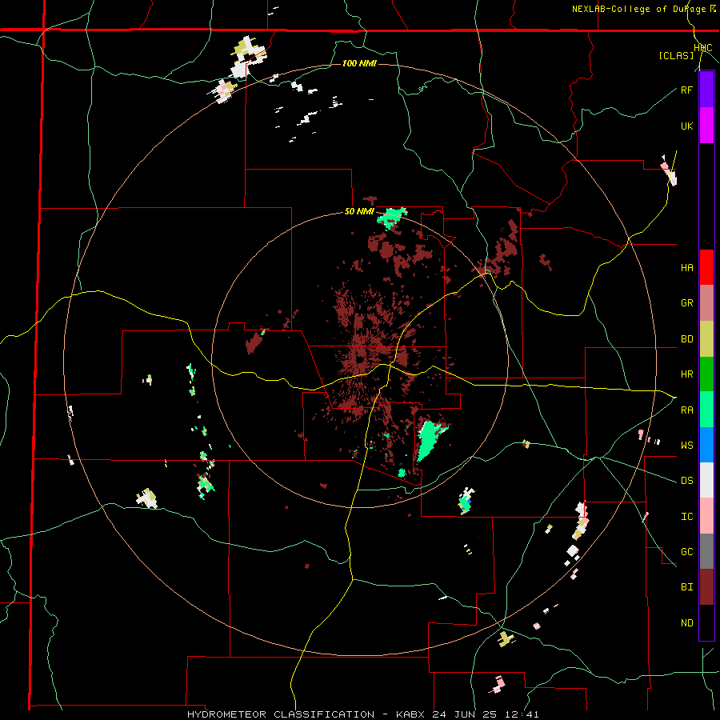Image resolution: width=720 pixels, height=720 pixels.
Task: Click the large green rain echo southeast of the radar center
Action: pyautogui.click(x=428, y=439)
